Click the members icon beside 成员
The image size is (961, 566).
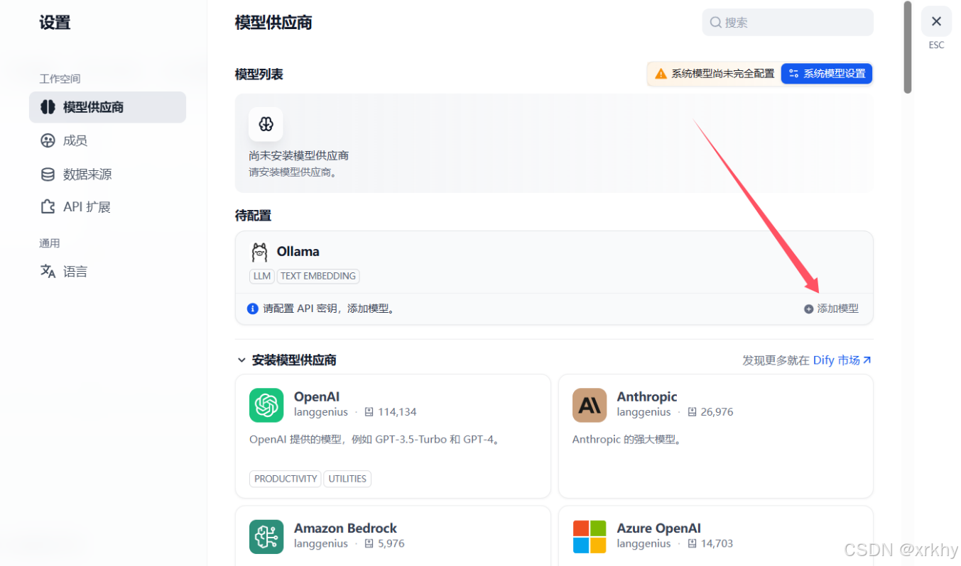click(48, 140)
